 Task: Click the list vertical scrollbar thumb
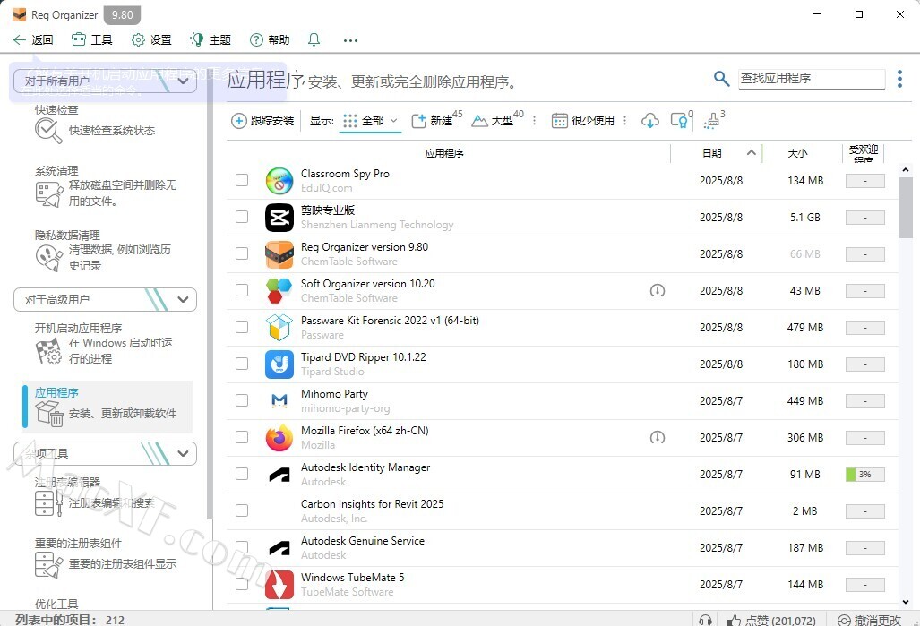point(906,207)
